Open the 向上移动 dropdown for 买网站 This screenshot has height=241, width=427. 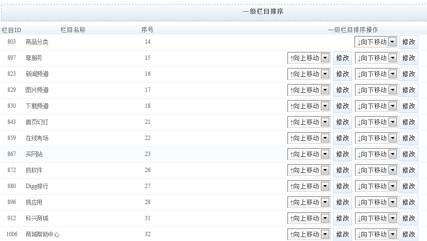[x=309, y=155]
